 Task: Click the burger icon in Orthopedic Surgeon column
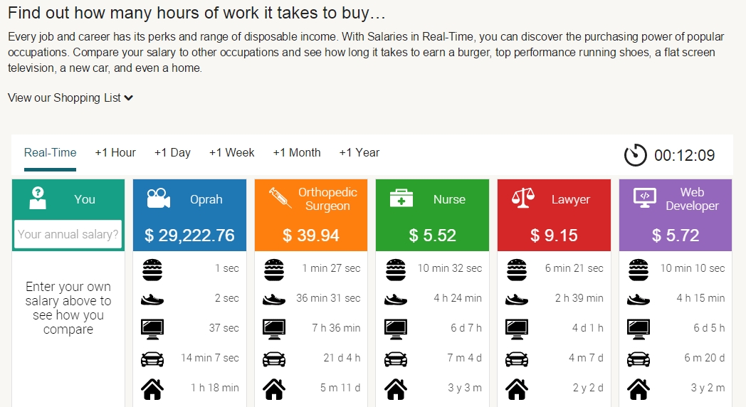pyautogui.click(x=274, y=270)
